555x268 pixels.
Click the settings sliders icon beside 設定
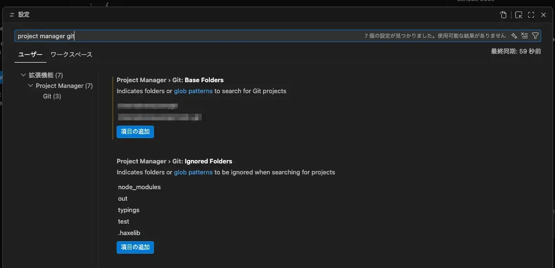click(12, 15)
